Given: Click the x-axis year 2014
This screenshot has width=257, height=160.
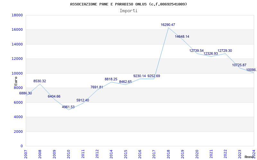Looking at the screenshot, I should click(111, 154).
